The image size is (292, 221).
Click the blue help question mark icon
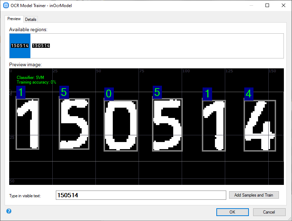[x=9, y=211]
